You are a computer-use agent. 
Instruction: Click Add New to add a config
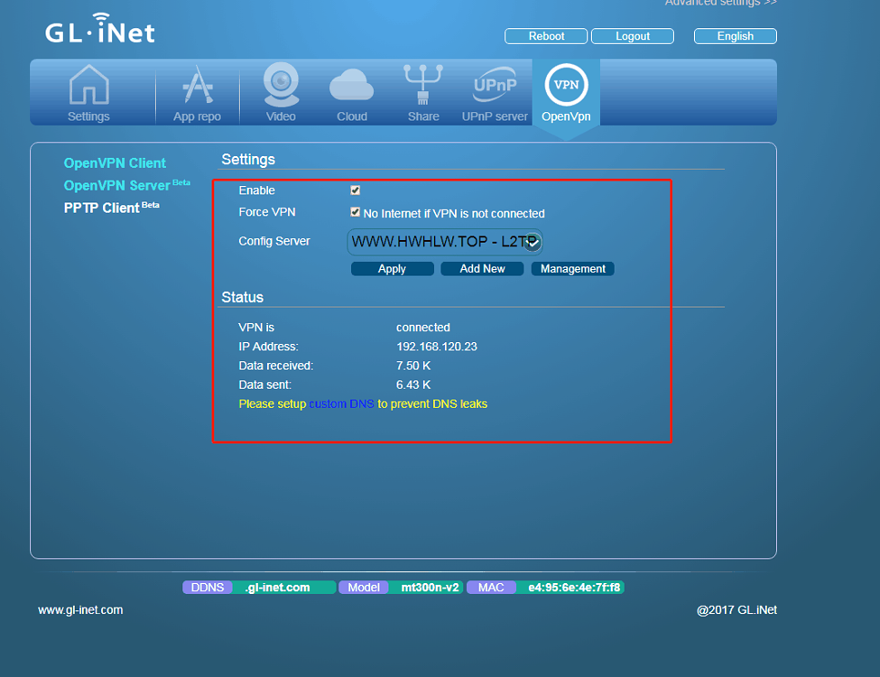482,268
